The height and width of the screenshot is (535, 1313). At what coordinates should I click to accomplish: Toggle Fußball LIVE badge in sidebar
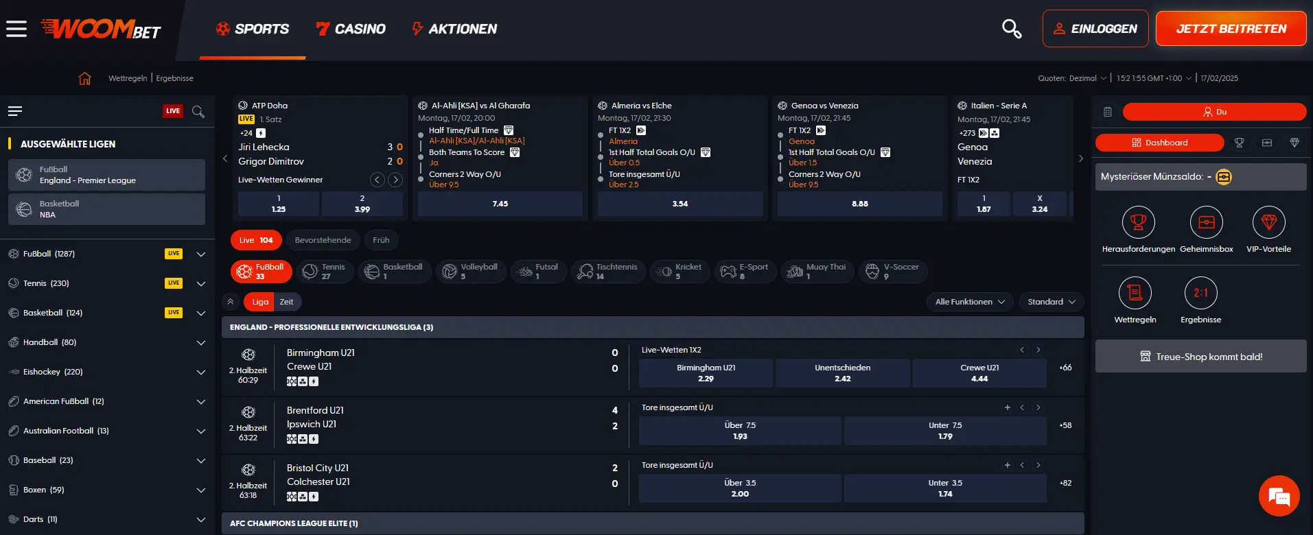coord(174,254)
